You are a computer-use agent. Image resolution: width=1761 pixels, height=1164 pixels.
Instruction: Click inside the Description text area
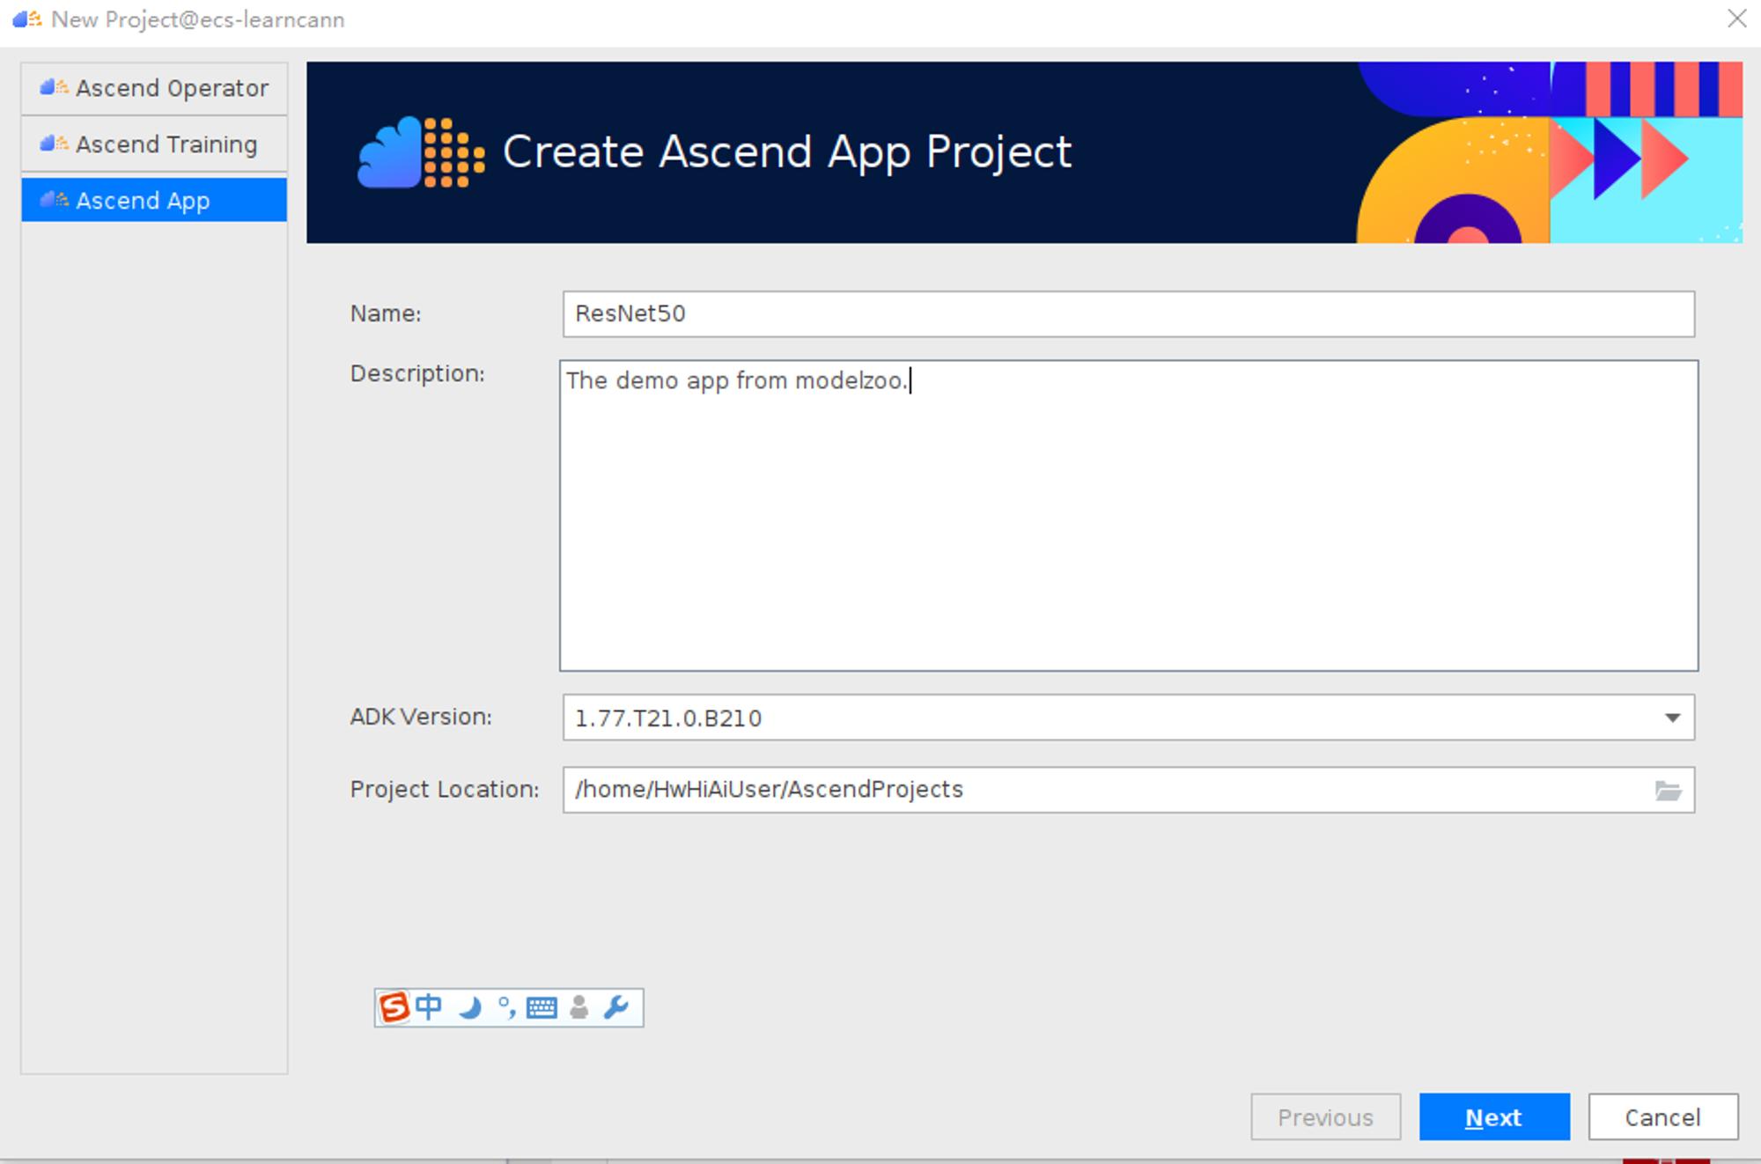point(1129,516)
